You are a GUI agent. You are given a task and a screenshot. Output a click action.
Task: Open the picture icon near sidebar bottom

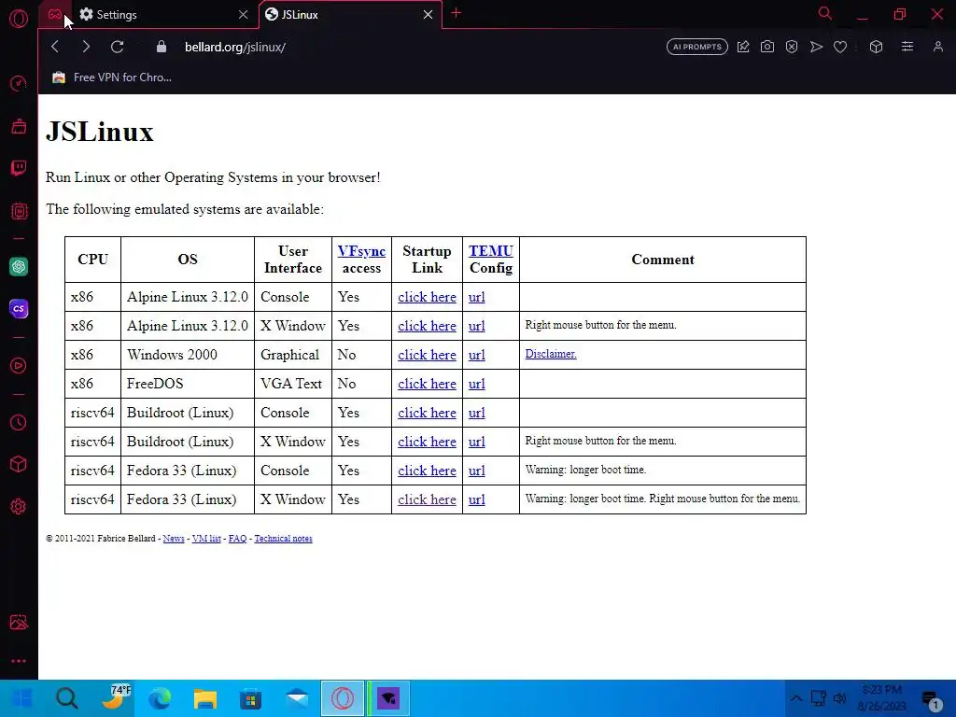point(19,622)
